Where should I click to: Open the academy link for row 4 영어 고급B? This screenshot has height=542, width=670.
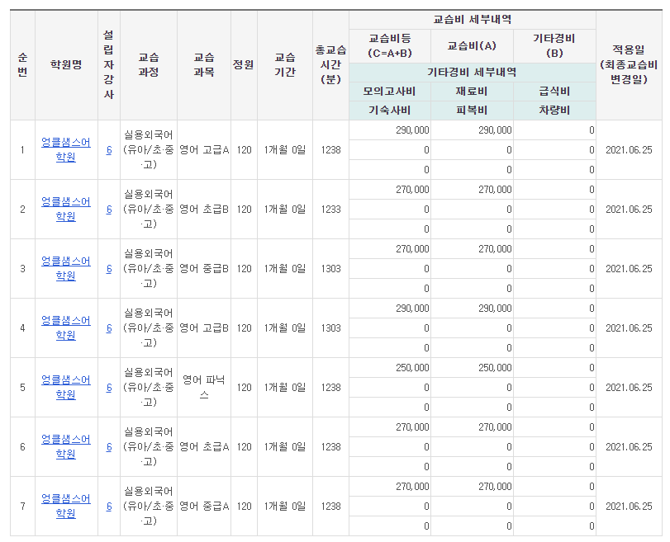(x=66, y=328)
